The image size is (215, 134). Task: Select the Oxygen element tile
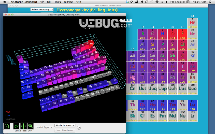pyautogui.click(x=172, y=34)
